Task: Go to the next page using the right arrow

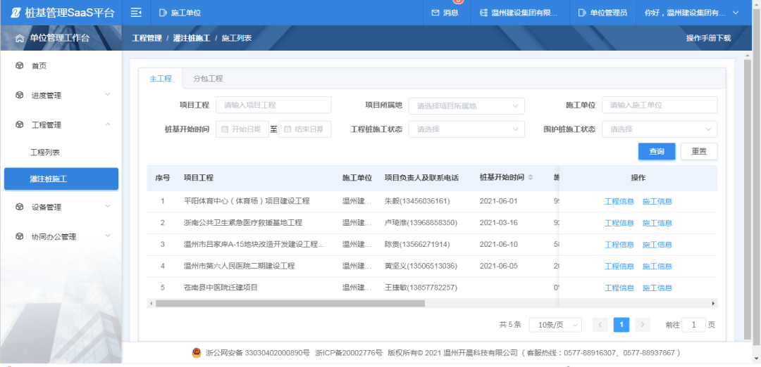Action: pyautogui.click(x=642, y=325)
